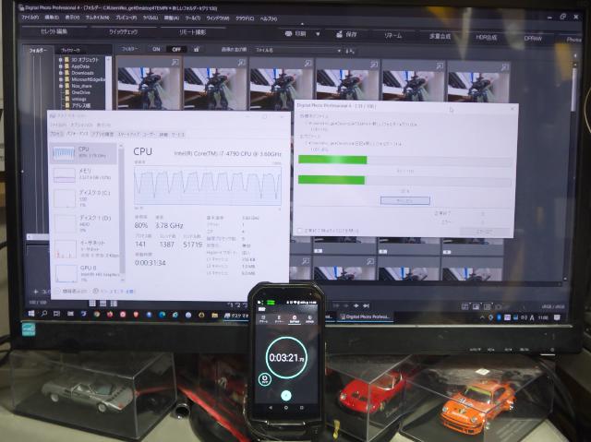This screenshot has width=591, height=442.
Task: Open the セレクト編集 window button
Action: pyautogui.click(x=54, y=31)
